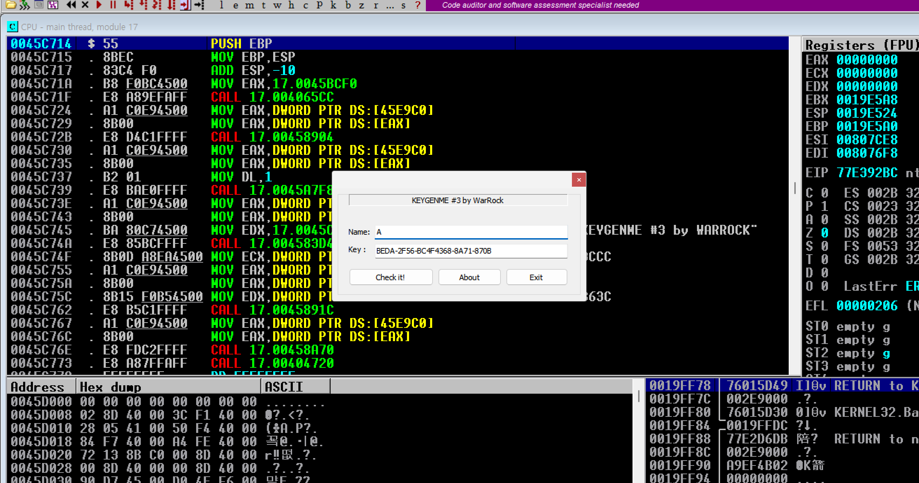The width and height of the screenshot is (919, 483).
Task: Click the Exit button in dialog
Action: pyautogui.click(x=536, y=277)
